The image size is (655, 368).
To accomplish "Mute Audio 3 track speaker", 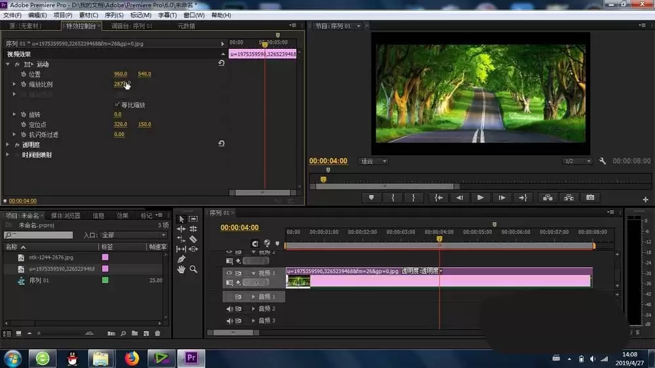I will coord(229,321).
